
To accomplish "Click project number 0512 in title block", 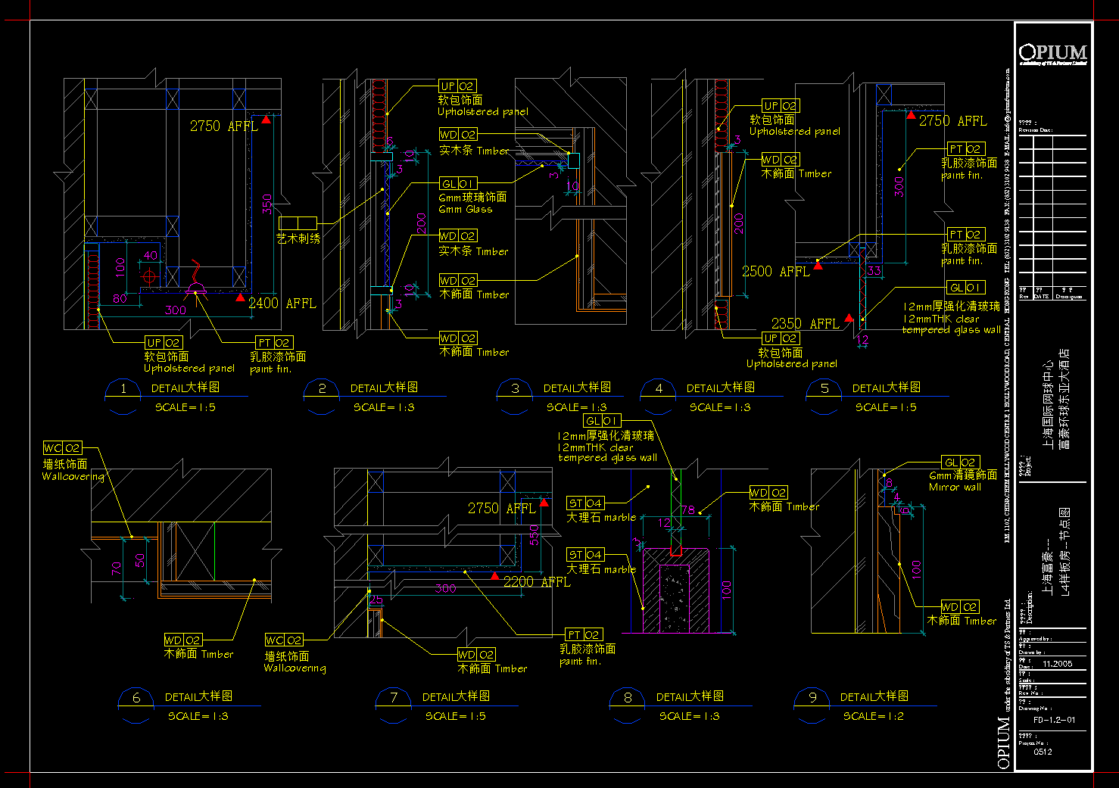I will [x=1043, y=752].
